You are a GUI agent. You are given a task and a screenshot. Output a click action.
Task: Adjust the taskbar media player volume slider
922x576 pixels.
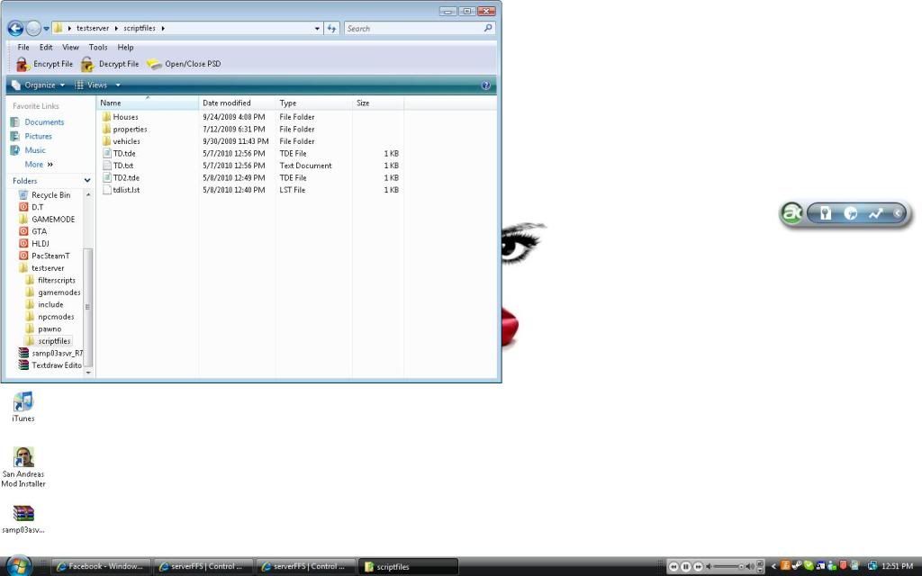coord(731,567)
